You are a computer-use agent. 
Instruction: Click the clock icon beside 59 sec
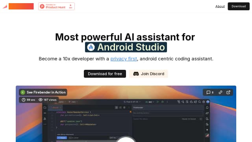(x=24, y=100)
